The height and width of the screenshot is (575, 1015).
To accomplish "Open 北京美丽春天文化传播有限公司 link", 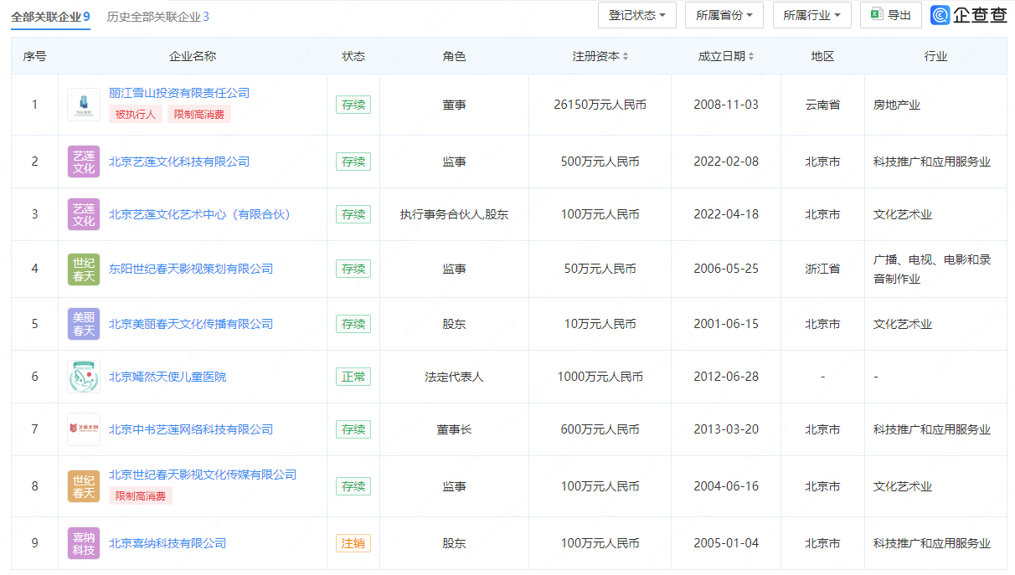I will pos(191,324).
